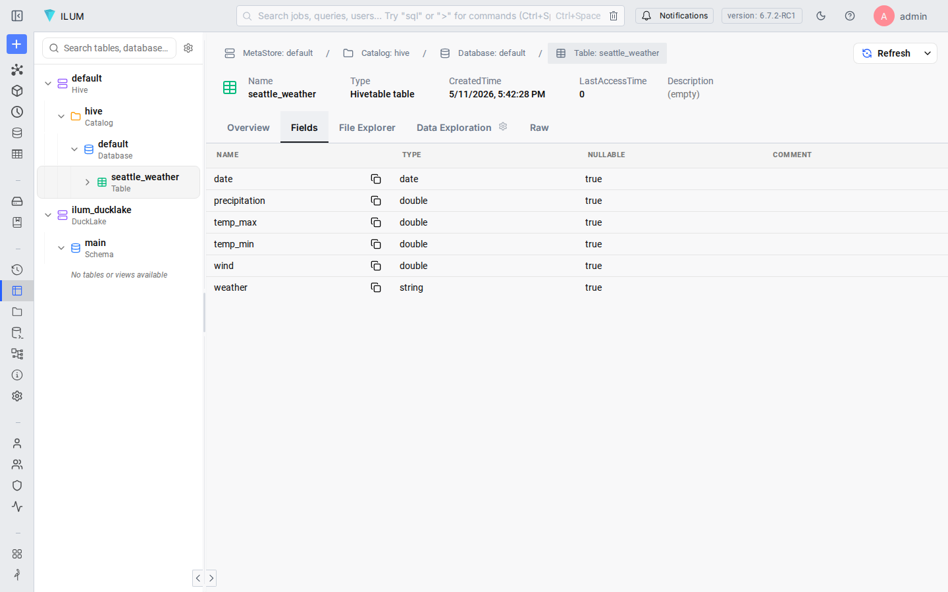Collapse the hive Catalog node
948x592 pixels.
pos(61,116)
